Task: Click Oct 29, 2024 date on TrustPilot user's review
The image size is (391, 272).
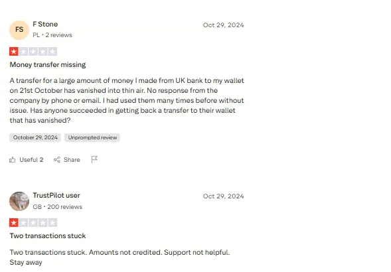Action: tap(224, 196)
